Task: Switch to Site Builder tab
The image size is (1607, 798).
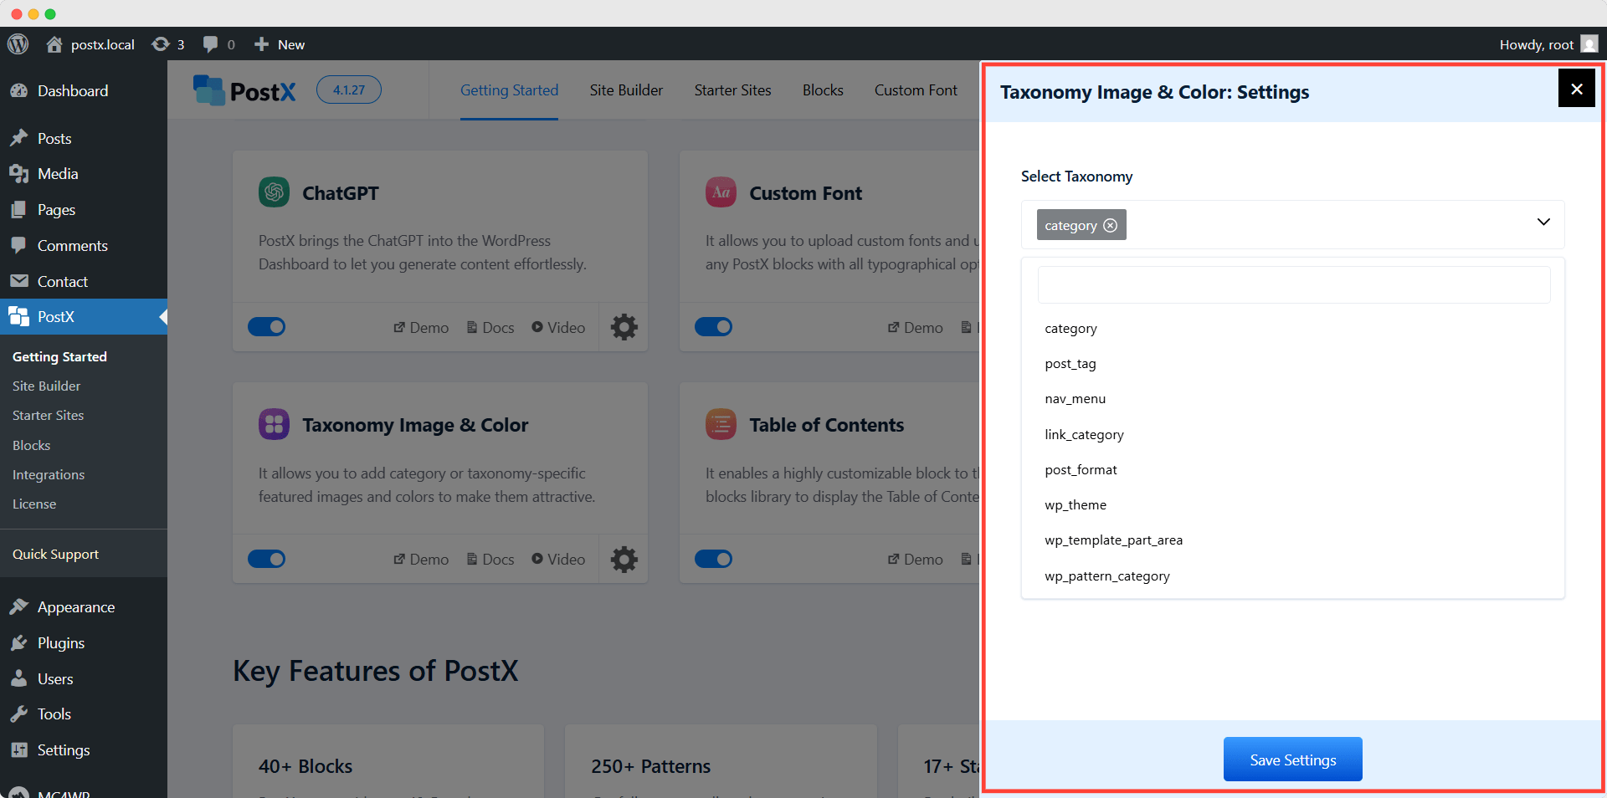Action: (x=626, y=90)
